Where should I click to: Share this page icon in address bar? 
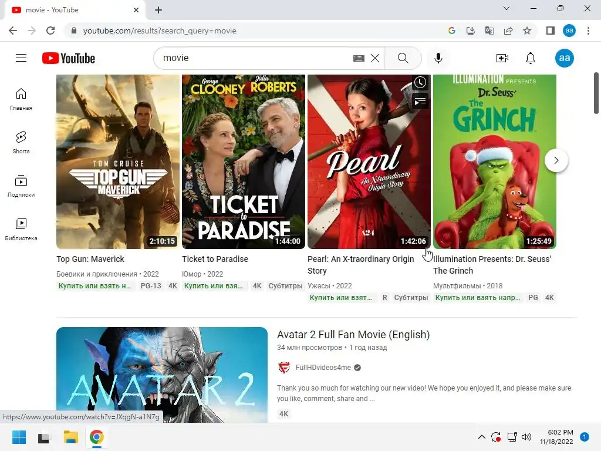pos(508,31)
